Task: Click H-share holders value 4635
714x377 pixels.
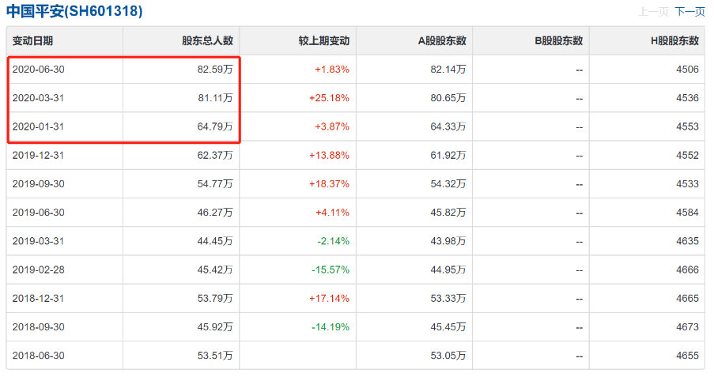Action: tap(688, 241)
